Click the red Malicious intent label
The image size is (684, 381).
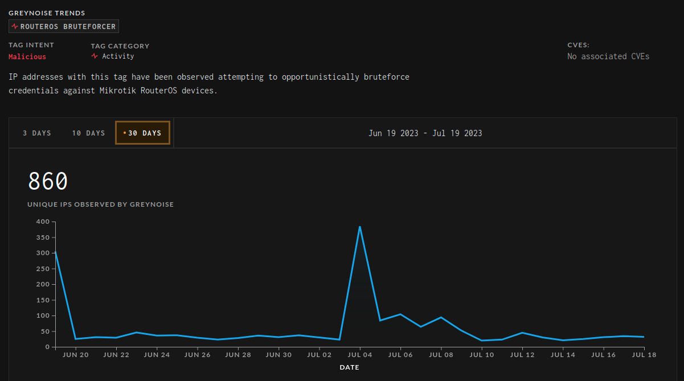pos(27,57)
